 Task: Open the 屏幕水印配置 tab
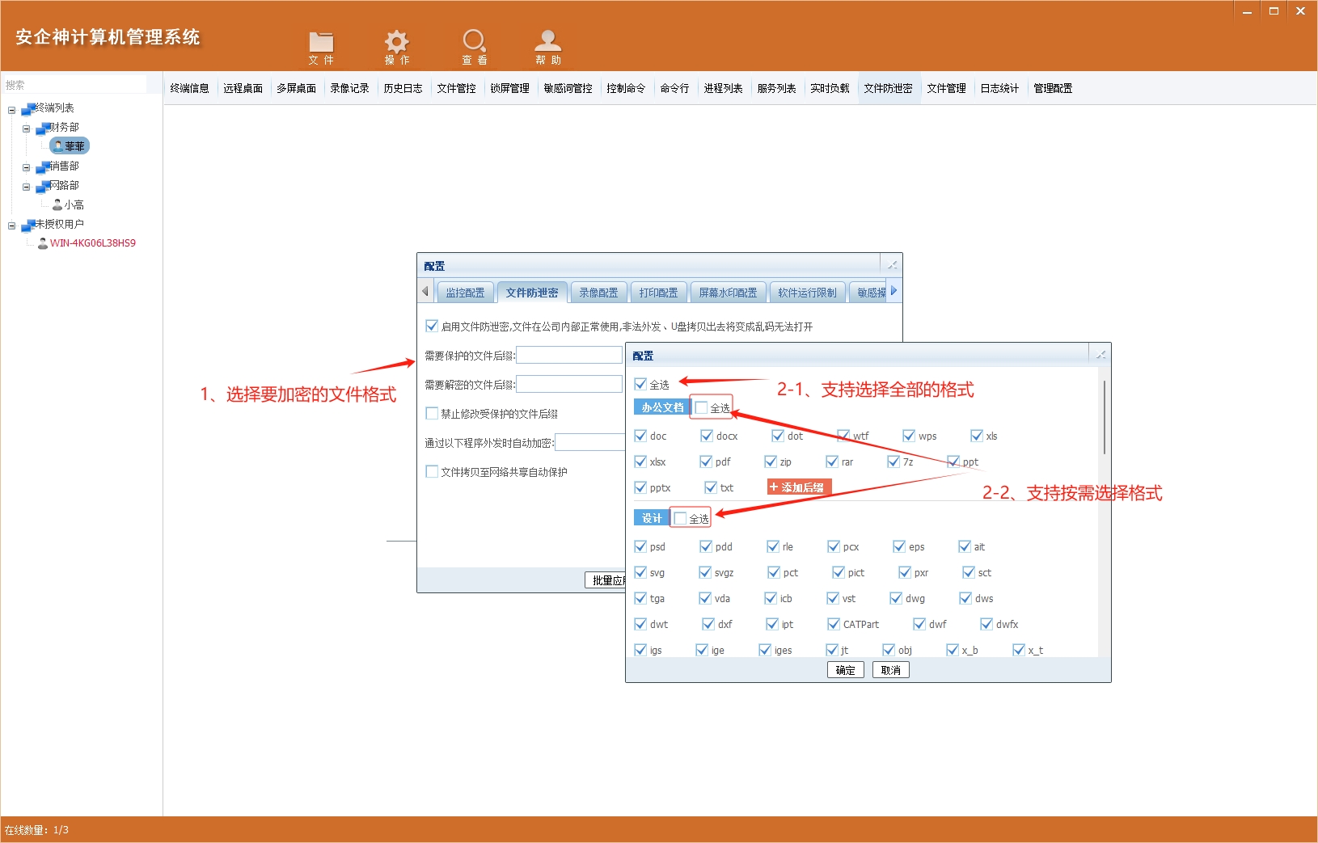pos(728,293)
